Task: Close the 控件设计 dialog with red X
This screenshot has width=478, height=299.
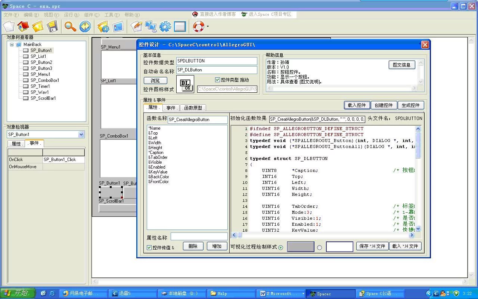Action: 425,44
